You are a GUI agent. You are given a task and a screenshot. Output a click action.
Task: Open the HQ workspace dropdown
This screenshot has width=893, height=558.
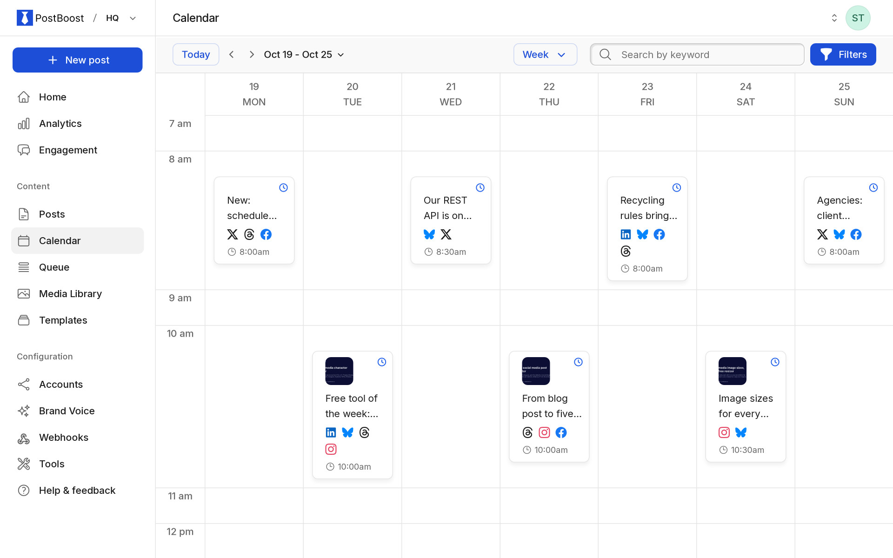point(121,18)
